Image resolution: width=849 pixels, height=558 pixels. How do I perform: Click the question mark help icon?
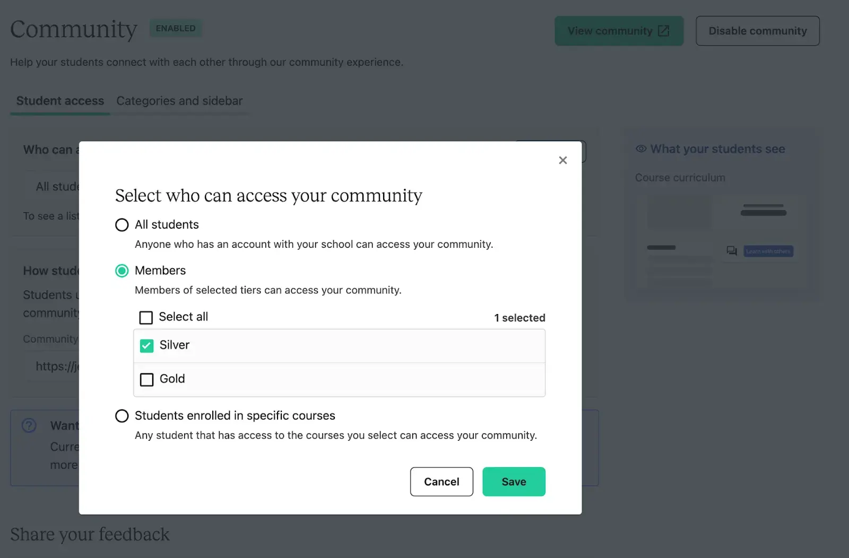tap(28, 425)
